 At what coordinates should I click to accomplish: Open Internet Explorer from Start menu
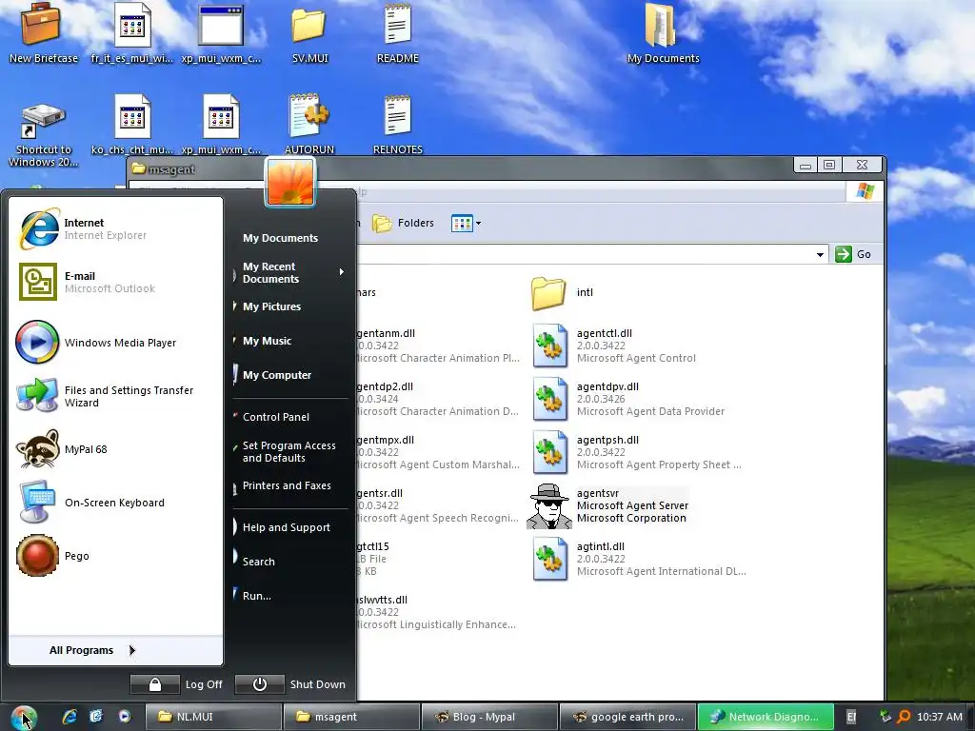(x=115, y=228)
